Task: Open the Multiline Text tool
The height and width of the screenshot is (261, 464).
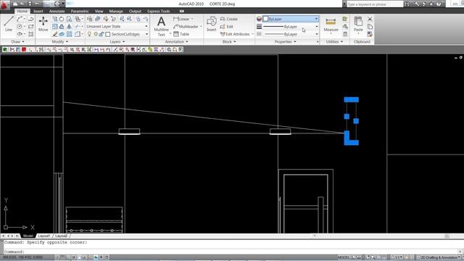Action: (x=161, y=26)
